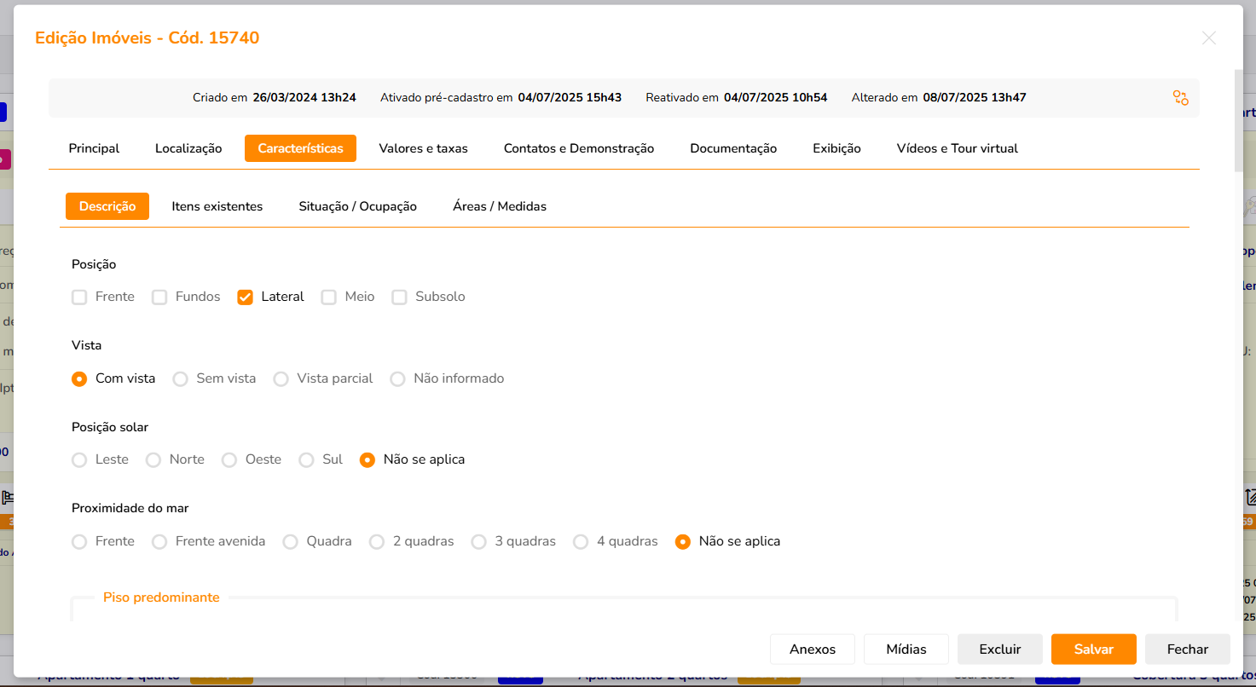
Task: Check the Frente position checkbox
Action: click(79, 297)
